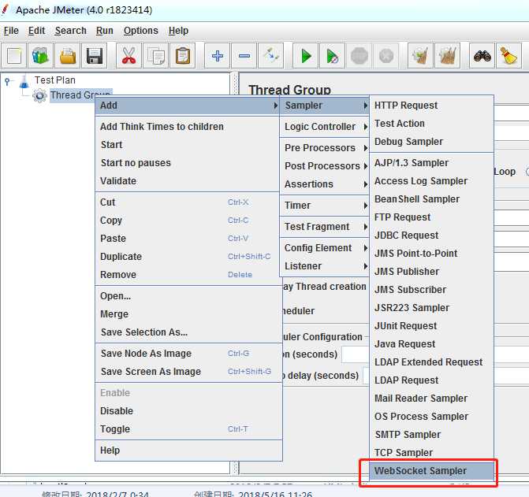This screenshot has width=529, height=497.
Task: Choose Save Node As Image
Action: pyautogui.click(x=188, y=354)
